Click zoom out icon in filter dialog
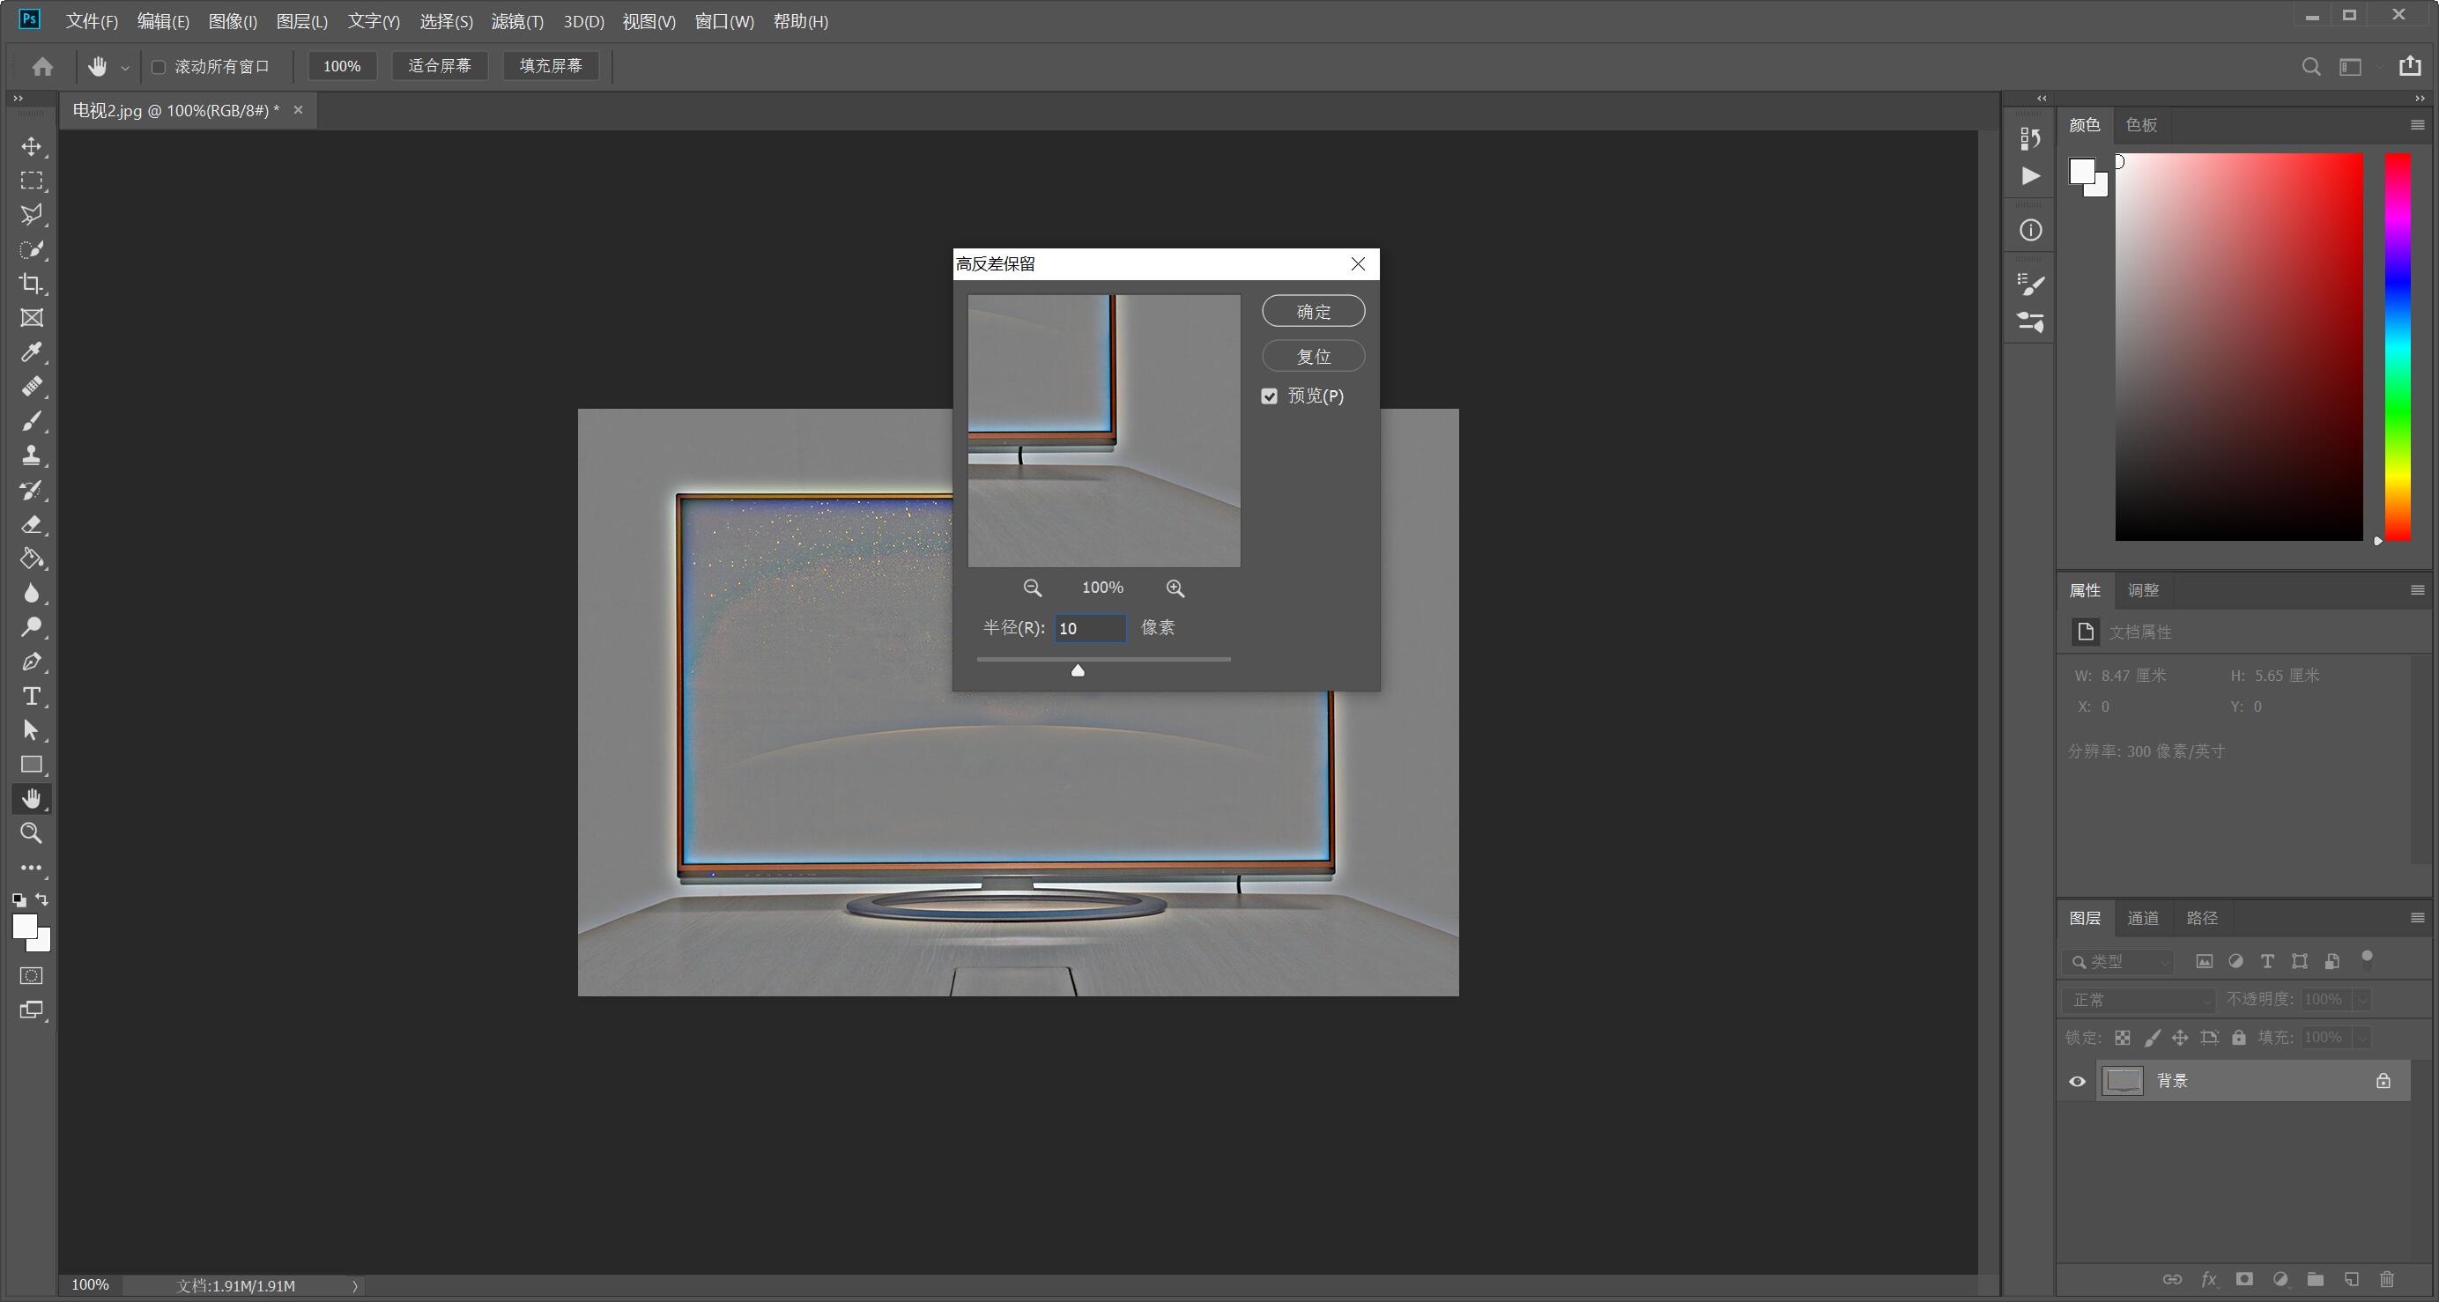 pyautogui.click(x=1032, y=588)
